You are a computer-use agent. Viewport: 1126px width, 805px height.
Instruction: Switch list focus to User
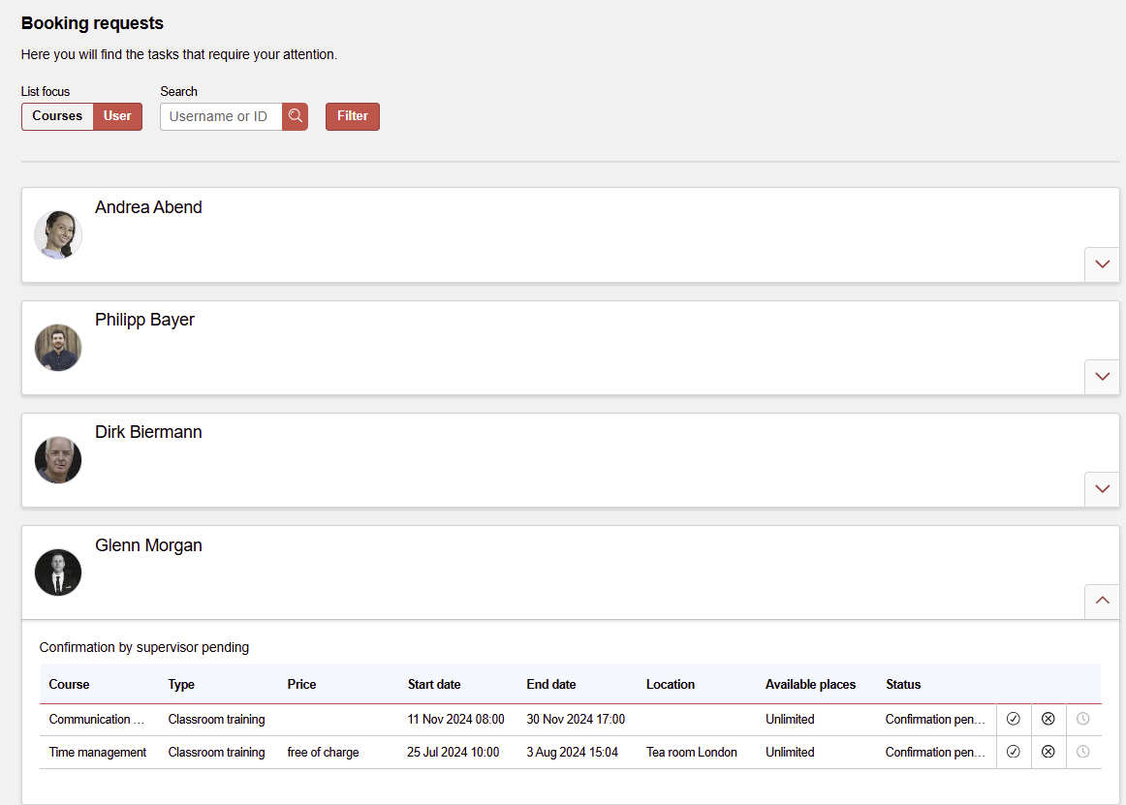(117, 116)
